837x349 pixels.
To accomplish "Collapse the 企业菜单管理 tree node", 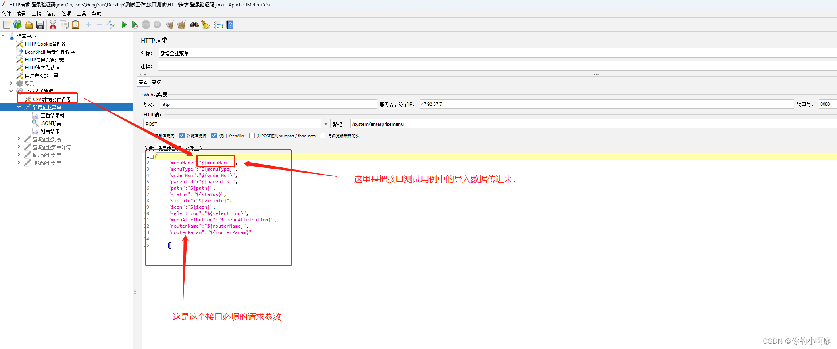I will click(11, 91).
